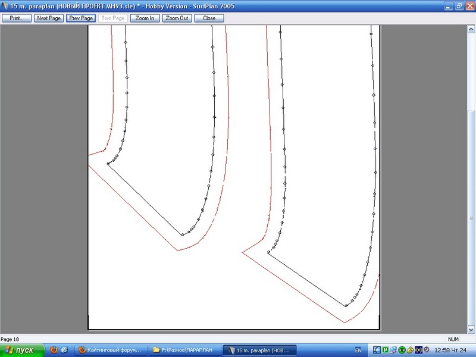Restore down the SurfPlan window
Viewport: 476px width, 357px height.
[459, 6]
